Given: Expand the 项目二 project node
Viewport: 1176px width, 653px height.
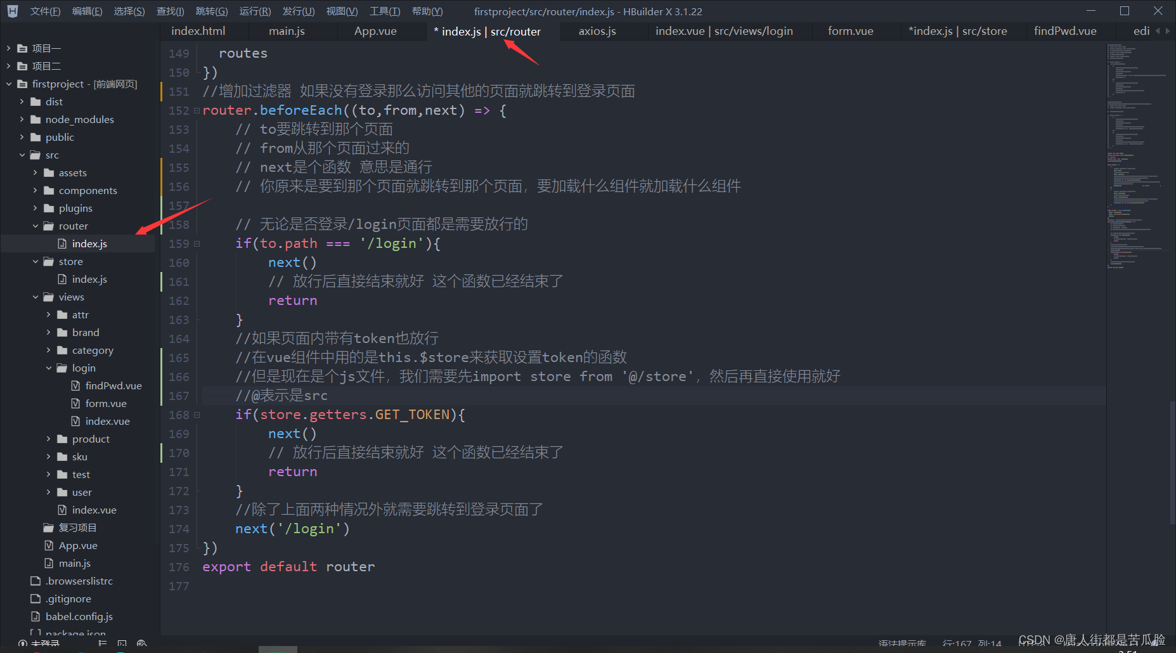Looking at the screenshot, I should click(8, 66).
